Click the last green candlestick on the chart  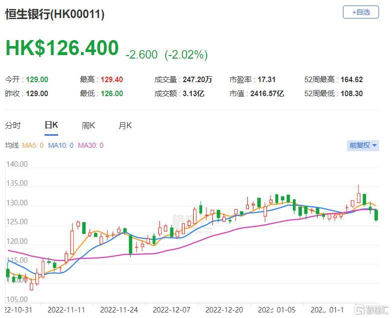(x=376, y=215)
